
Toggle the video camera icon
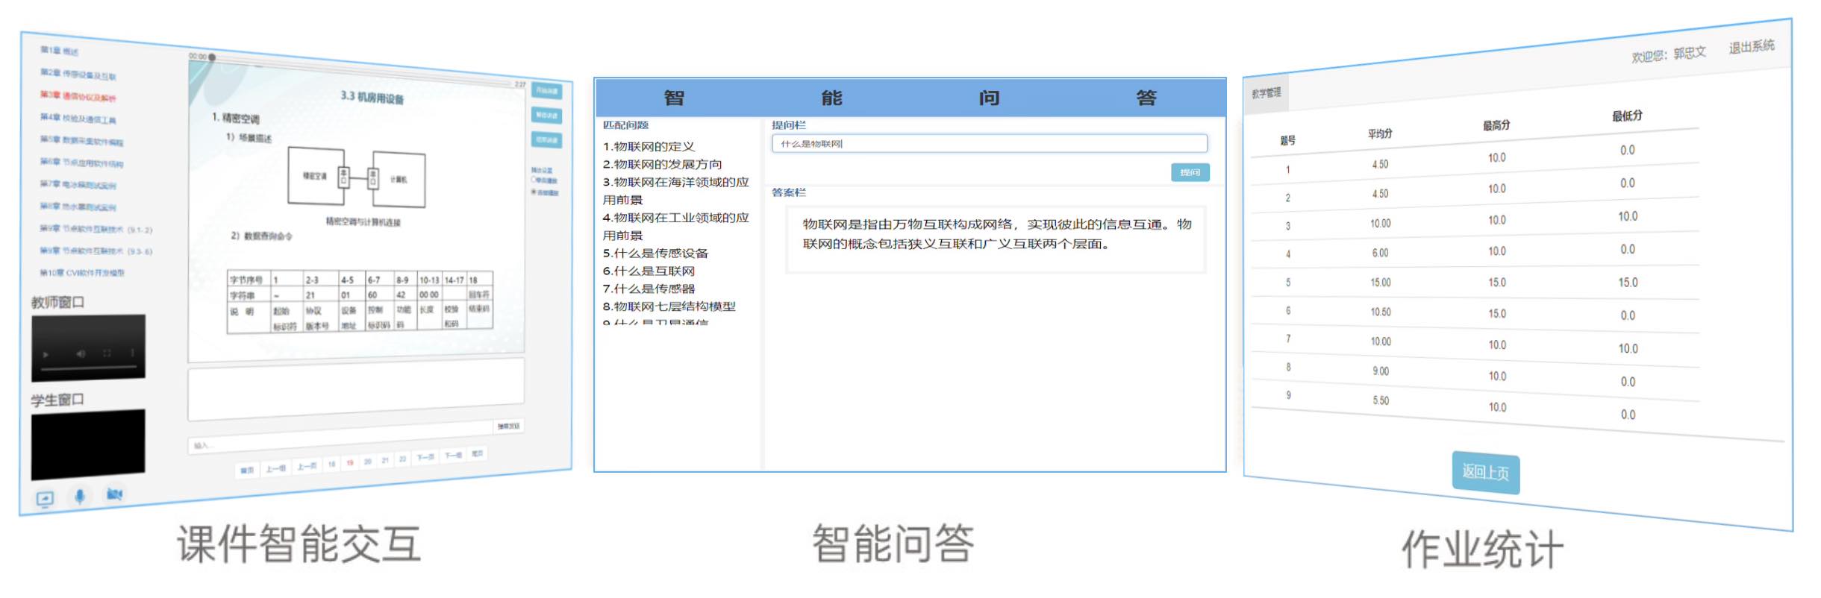pos(114,494)
